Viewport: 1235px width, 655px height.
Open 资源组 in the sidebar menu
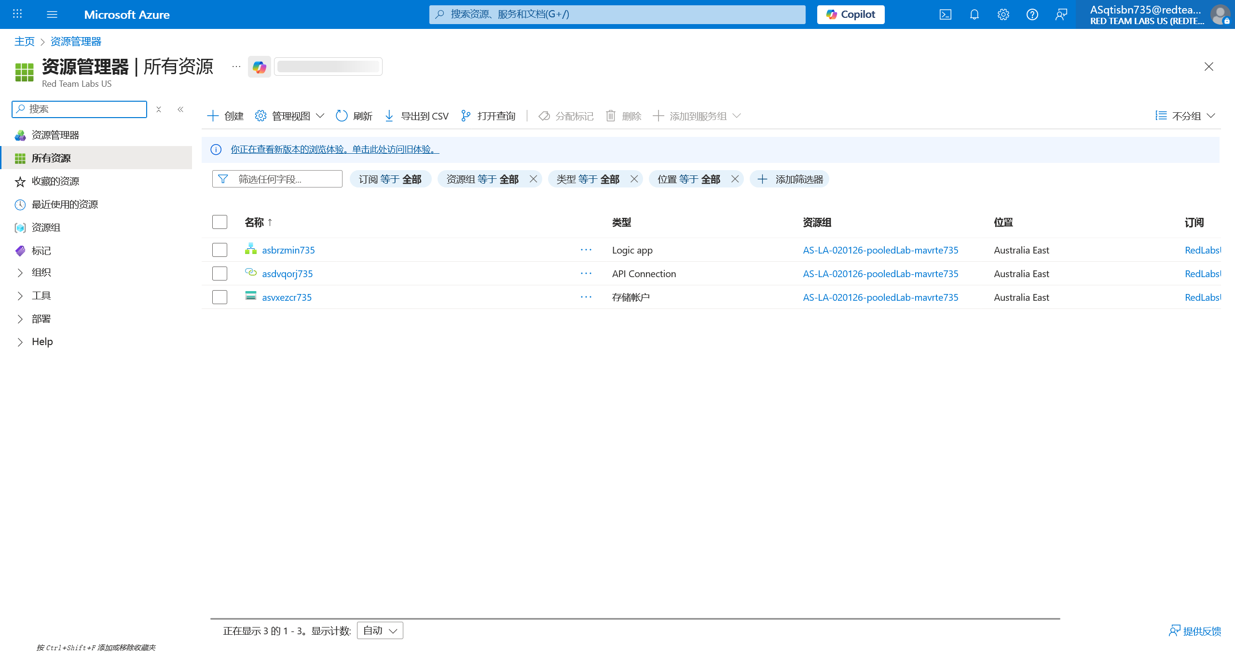[x=46, y=227]
